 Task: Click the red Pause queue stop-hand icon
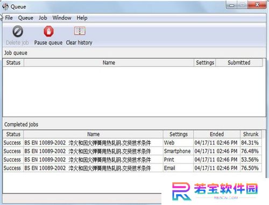[x=48, y=31]
